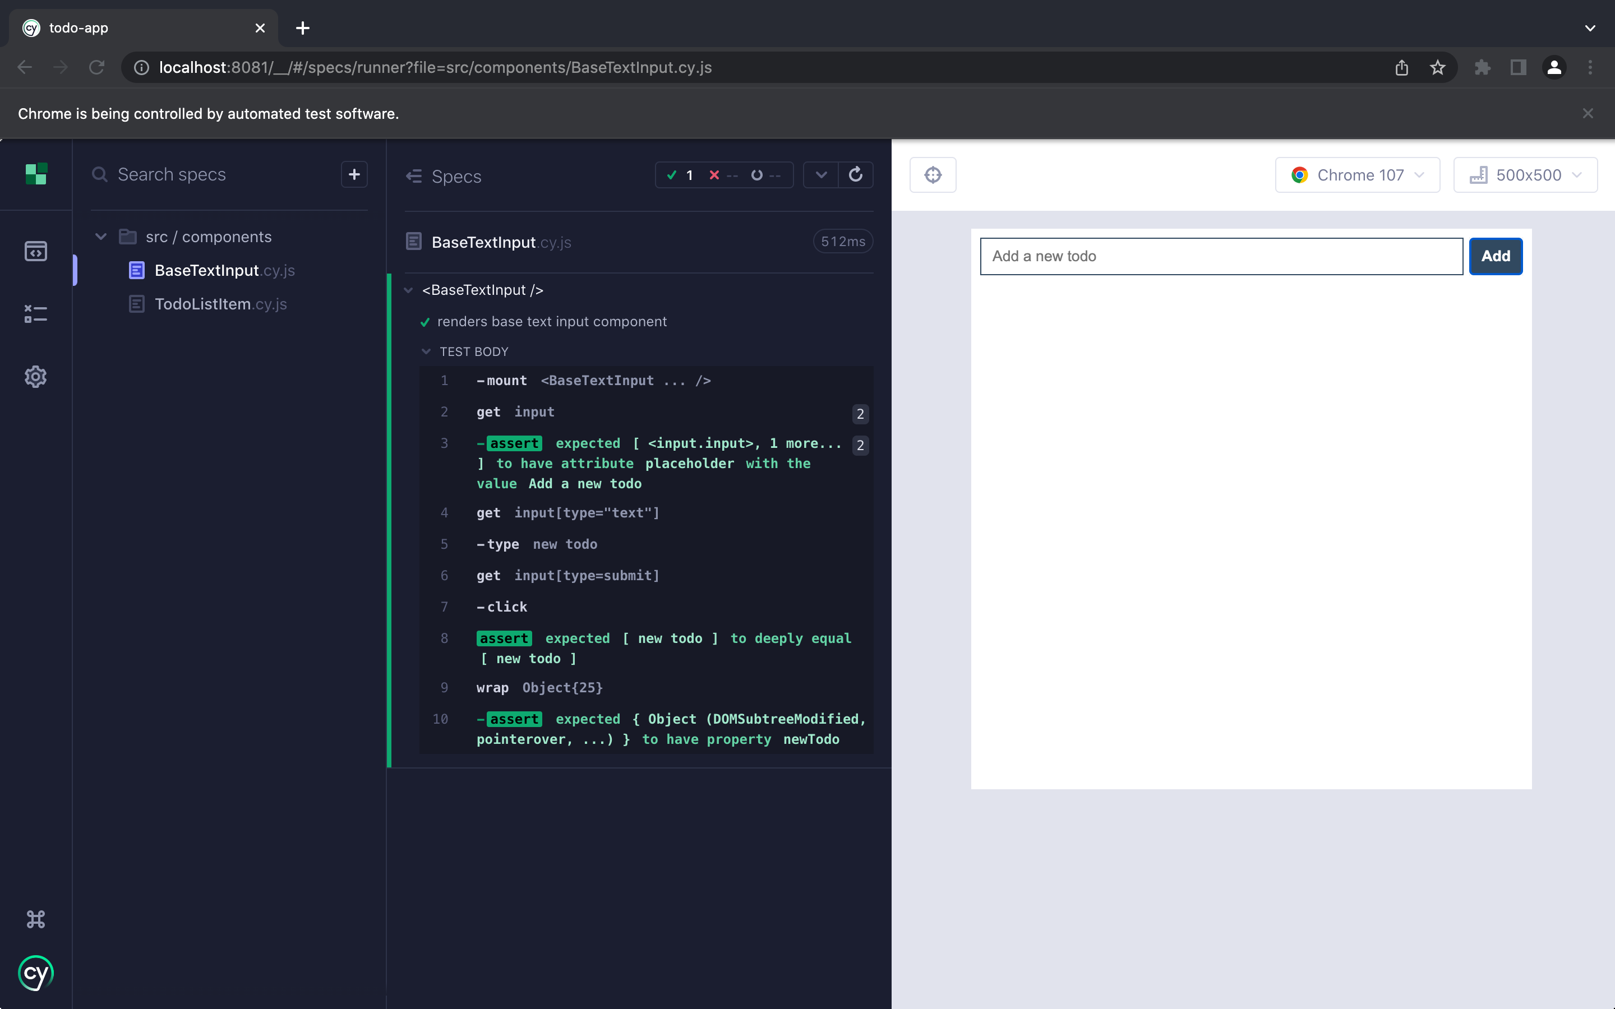Click the failed tests filter icon
The image size is (1615, 1009).
coord(714,174)
